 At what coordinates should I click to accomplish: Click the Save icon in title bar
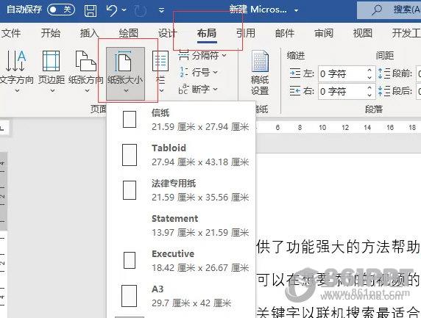pyautogui.click(x=91, y=11)
